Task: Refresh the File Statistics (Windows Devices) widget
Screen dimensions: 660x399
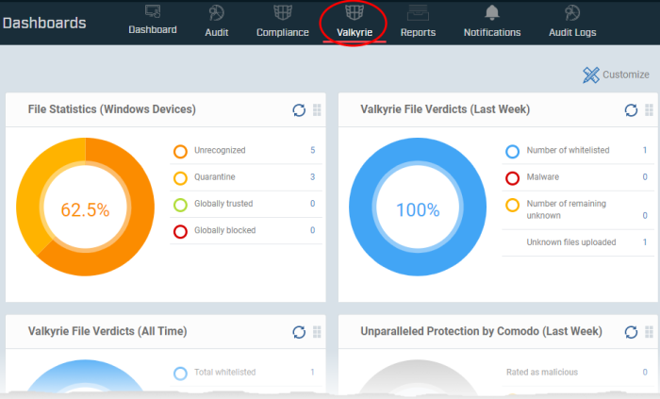Action: (299, 109)
